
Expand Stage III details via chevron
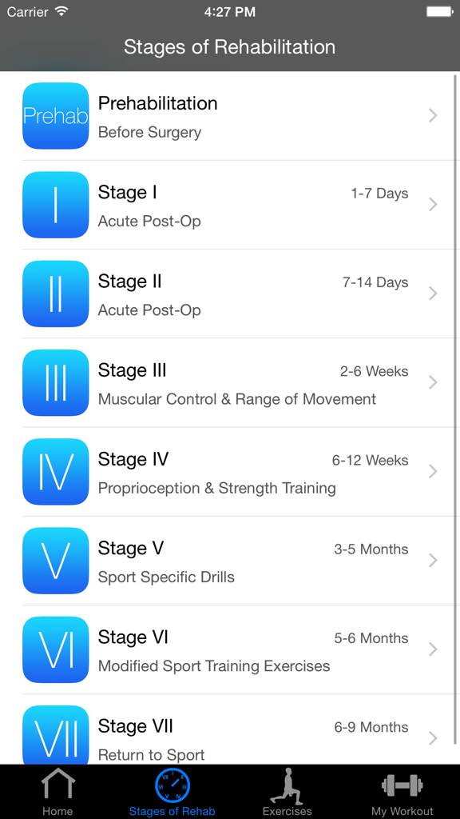pos(433,382)
